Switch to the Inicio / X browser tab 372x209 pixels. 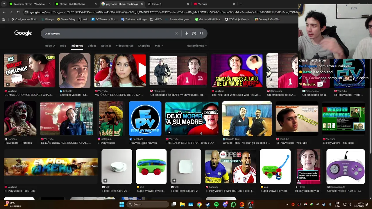pyautogui.click(x=168, y=4)
